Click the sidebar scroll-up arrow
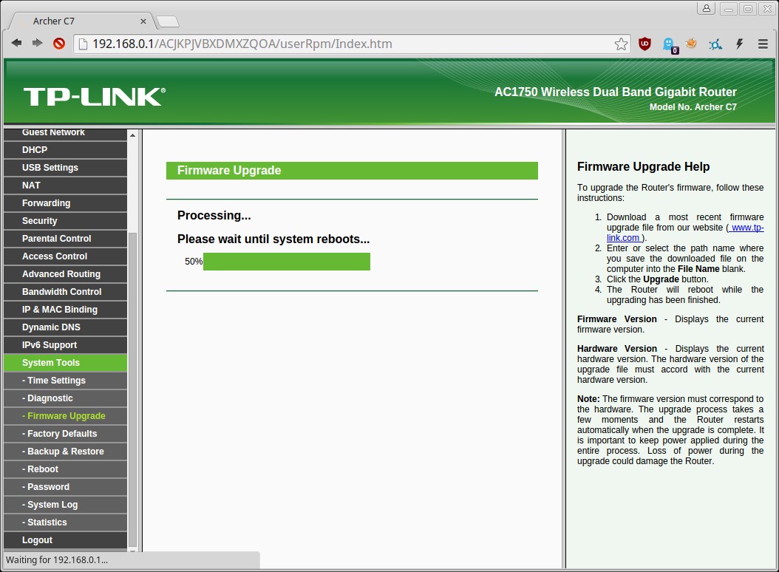This screenshot has width=779, height=572. click(x=132, y=135)
